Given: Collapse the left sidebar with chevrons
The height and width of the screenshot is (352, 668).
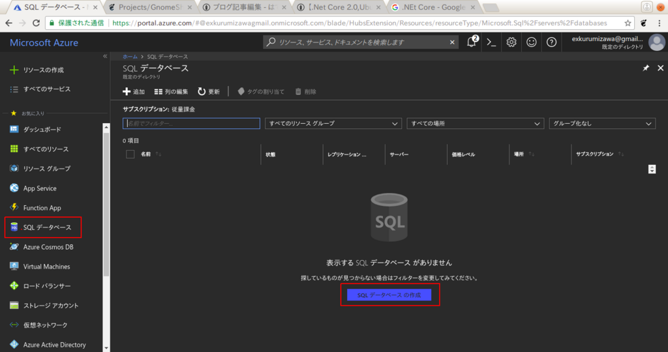Looking at the screenshot, I should tap(105, 56).
